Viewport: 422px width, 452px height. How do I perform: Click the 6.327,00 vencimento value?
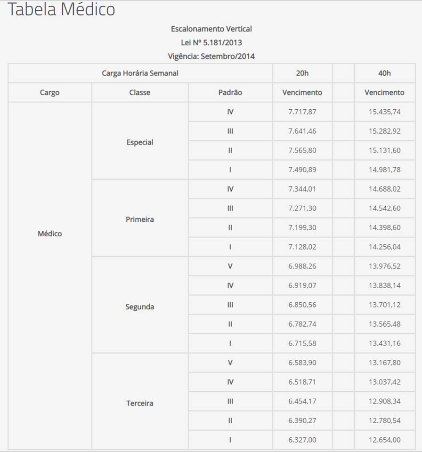pyautogui.click(x=302, y=440)
